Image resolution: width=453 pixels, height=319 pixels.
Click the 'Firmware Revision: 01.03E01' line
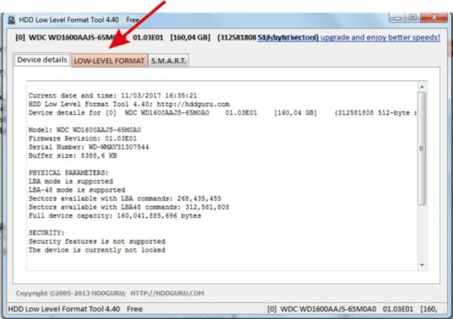click(83, 138)
